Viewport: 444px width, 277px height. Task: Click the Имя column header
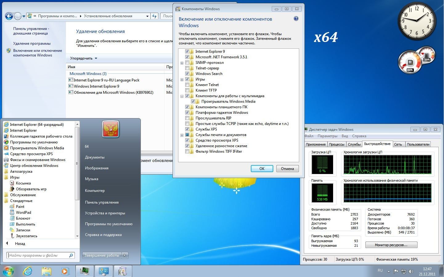(x=116, y=67)
